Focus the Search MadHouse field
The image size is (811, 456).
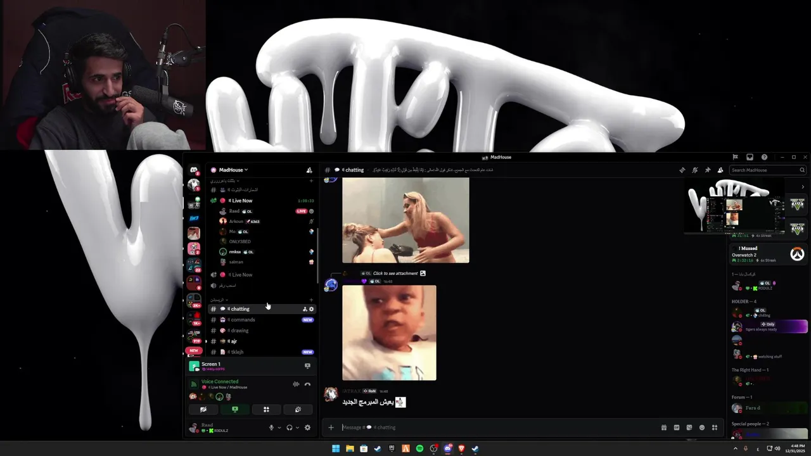pos(767,170)
